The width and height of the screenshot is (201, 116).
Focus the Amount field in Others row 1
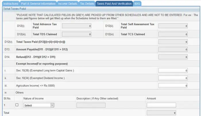161,105
